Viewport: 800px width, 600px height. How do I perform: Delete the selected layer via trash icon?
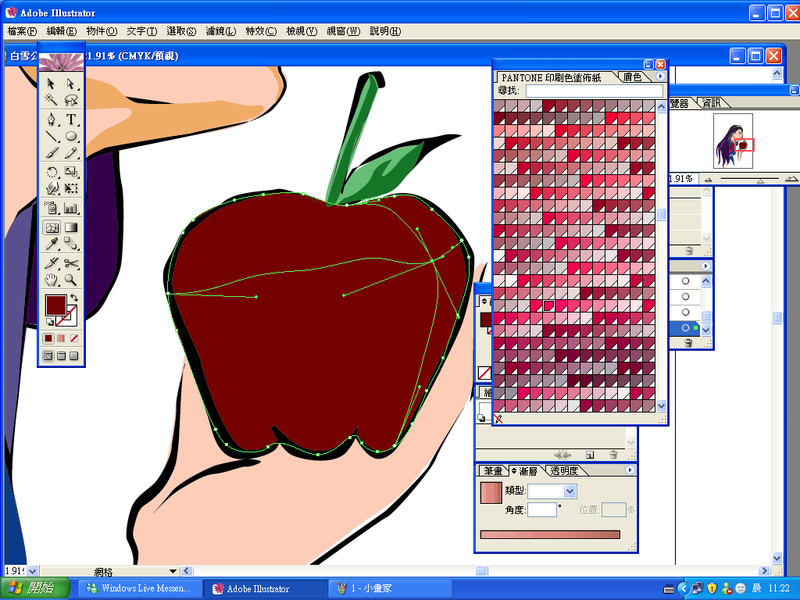688,343
